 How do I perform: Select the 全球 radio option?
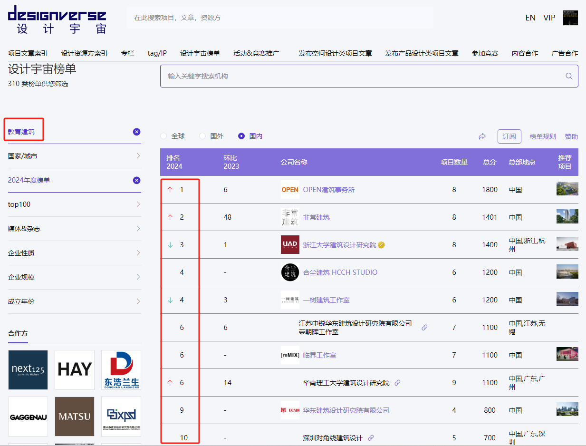coord(164,136)
